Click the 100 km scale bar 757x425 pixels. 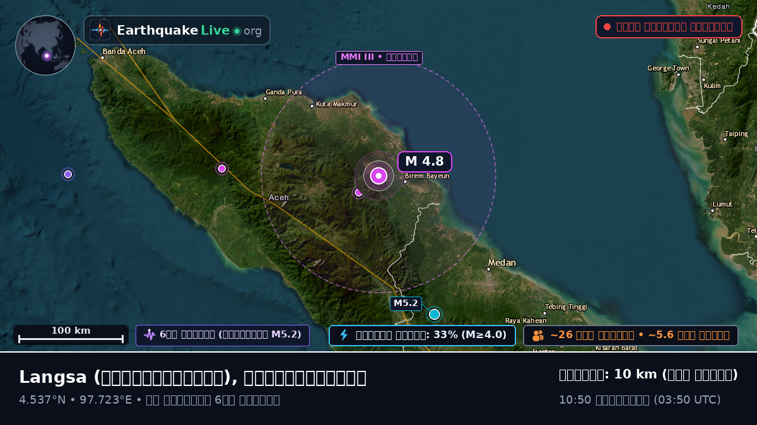point(71,334)
